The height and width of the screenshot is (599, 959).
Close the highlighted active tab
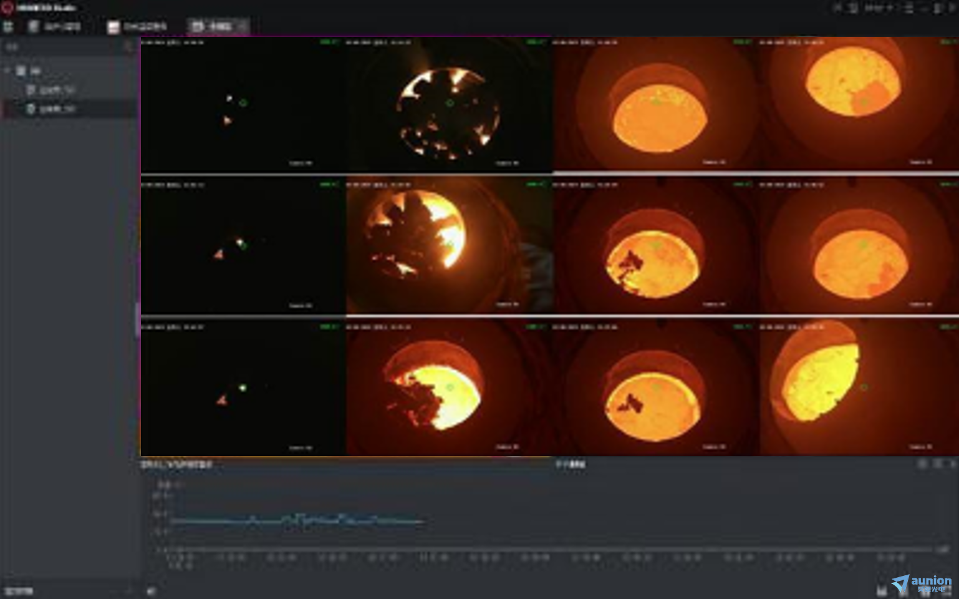click(x=242, y=26)
